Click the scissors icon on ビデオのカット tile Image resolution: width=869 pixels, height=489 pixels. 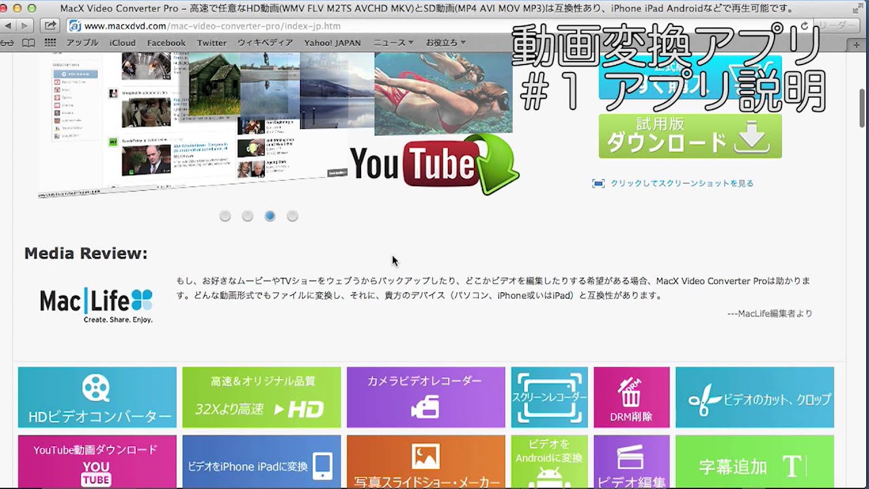tap(703, 401)
